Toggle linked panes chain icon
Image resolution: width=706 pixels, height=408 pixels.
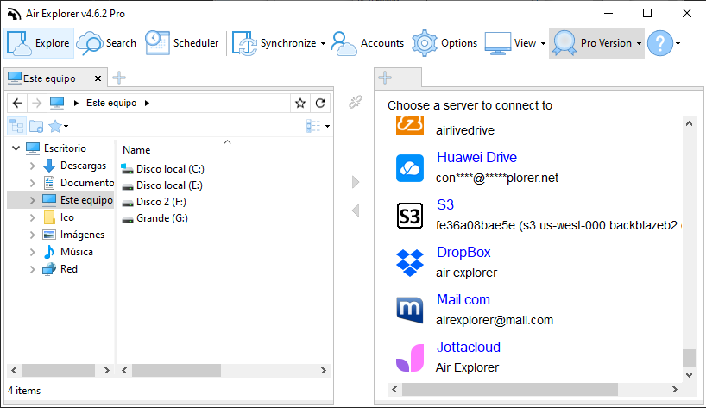click(356, 102)
